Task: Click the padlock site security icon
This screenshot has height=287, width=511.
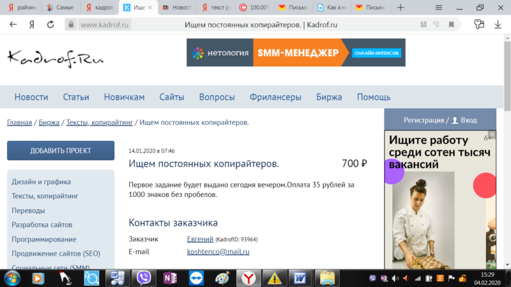Action: click(71, 24)
